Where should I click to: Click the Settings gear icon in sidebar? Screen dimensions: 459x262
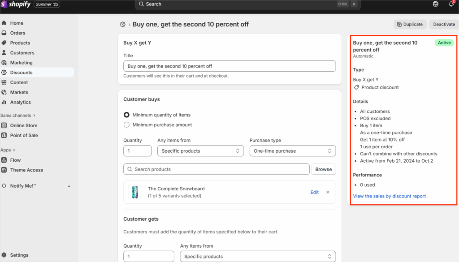[4, 255]
